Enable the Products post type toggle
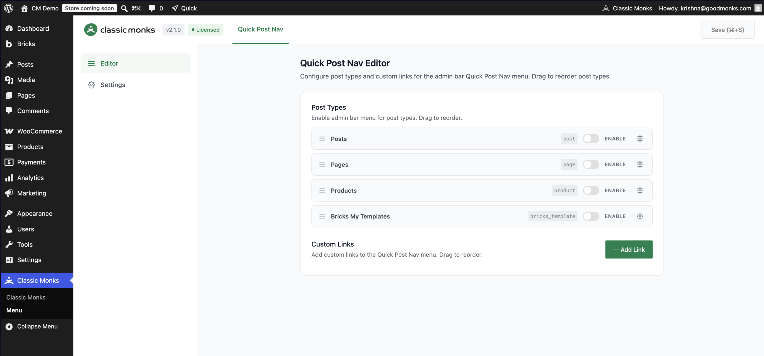Image resolution: width=764 pixels, height=356 pixels. coord(591,190)
